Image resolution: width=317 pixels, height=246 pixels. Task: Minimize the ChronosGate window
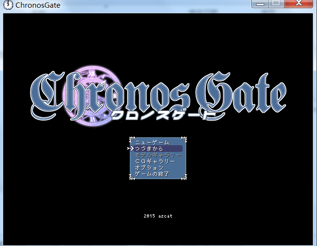point(261,3)
